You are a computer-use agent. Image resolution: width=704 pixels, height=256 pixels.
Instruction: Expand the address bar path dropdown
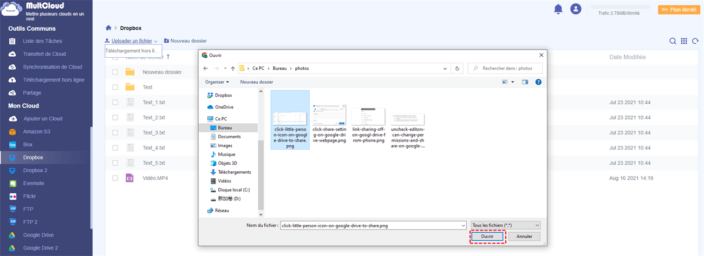[x=445, y=69]
